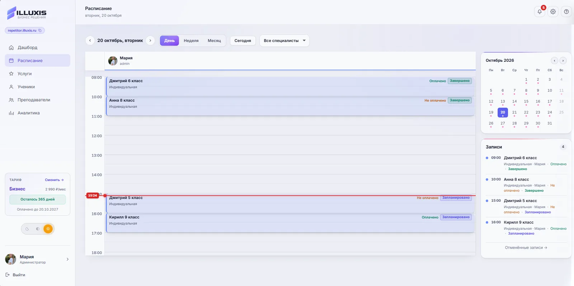Viewport: 574px width, 286px height.
Task: Click the Выйти logout icon
Action: click(x=8, y=275)
